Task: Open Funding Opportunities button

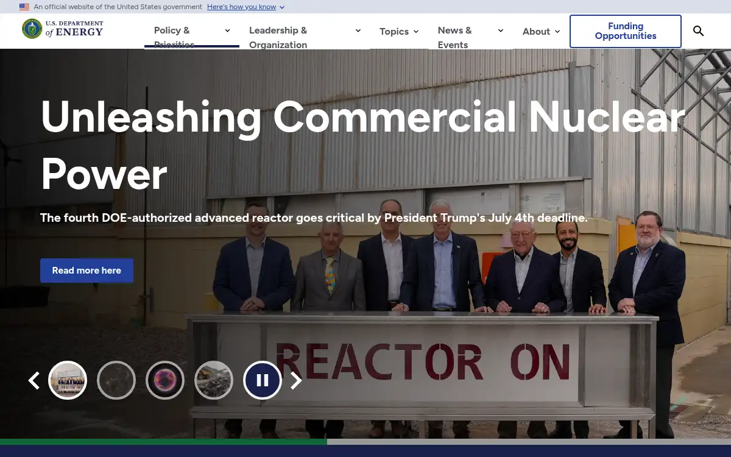Action: [x=626, y=31]
